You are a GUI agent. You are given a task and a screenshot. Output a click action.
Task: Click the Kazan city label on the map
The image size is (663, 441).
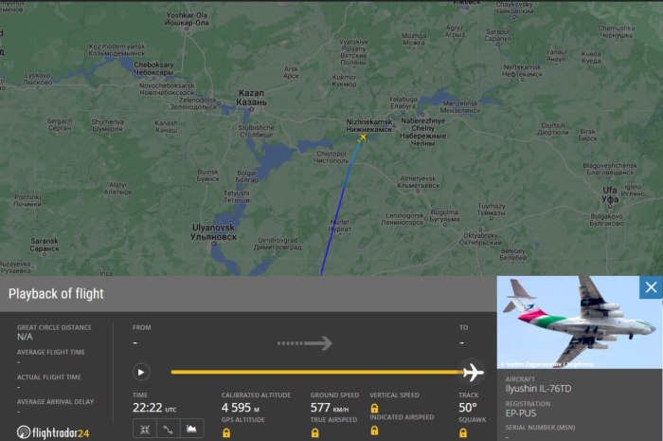(x=251, y=98)
